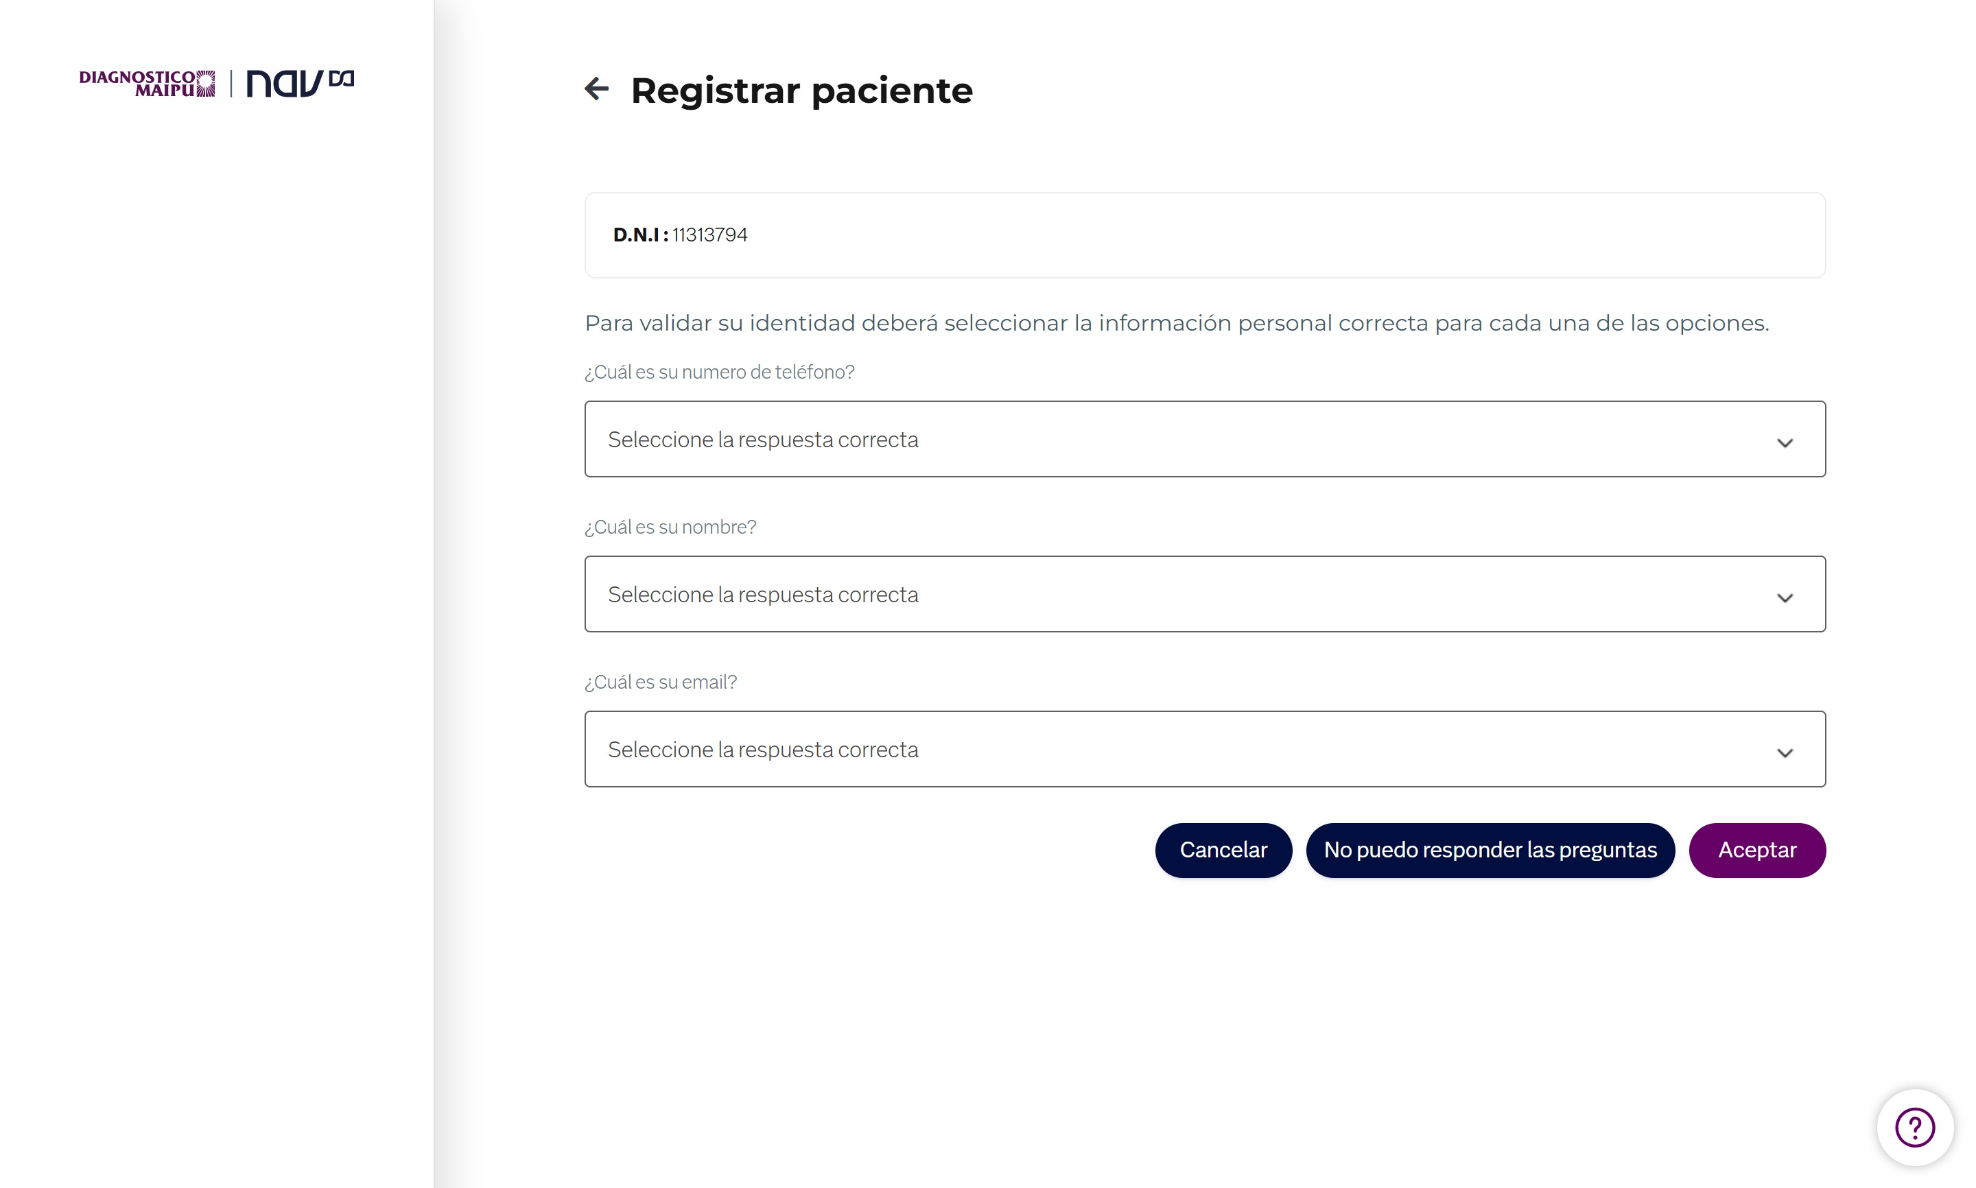Open the nombre answer dropdown
This screenshot has height=1188, width=1976.
(1205, 594)
